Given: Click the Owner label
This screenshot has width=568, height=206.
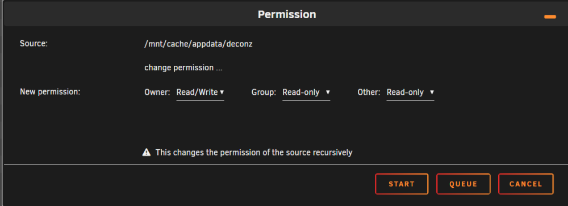Looking at the screenshot, I should [x=157, y=93].
